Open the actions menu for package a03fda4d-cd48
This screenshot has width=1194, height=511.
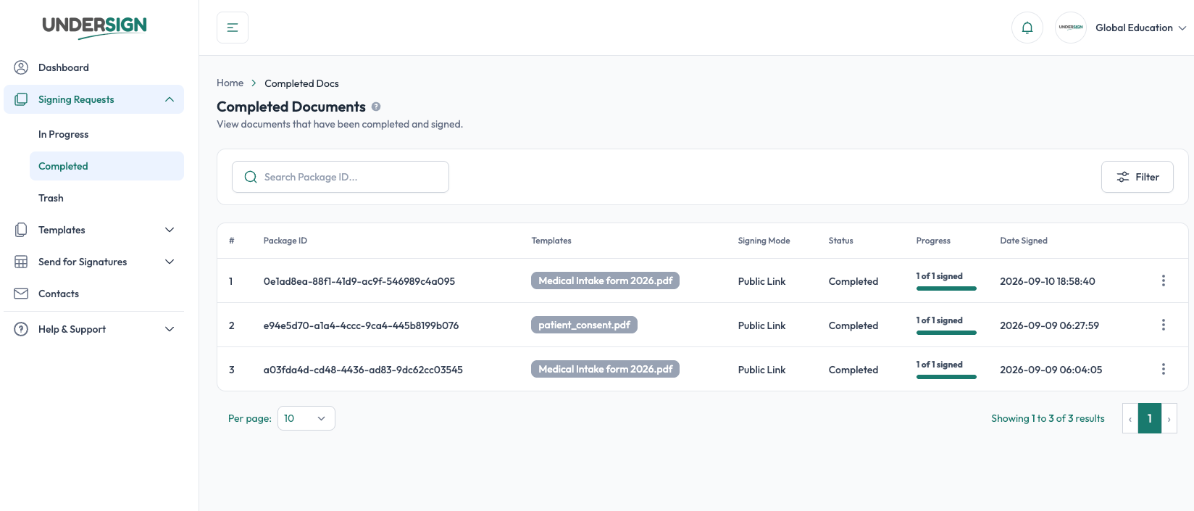1164,369
